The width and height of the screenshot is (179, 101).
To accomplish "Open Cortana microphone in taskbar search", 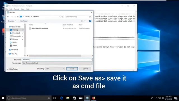I will click(49, 98).
